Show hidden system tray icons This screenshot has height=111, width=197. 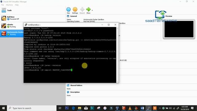160,108
